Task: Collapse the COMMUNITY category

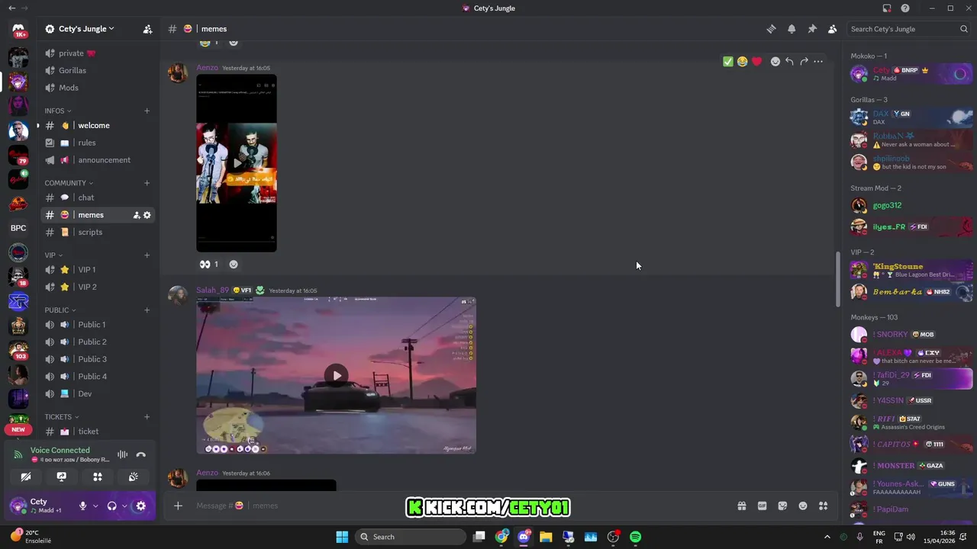Action: click(x=69, y=183)
